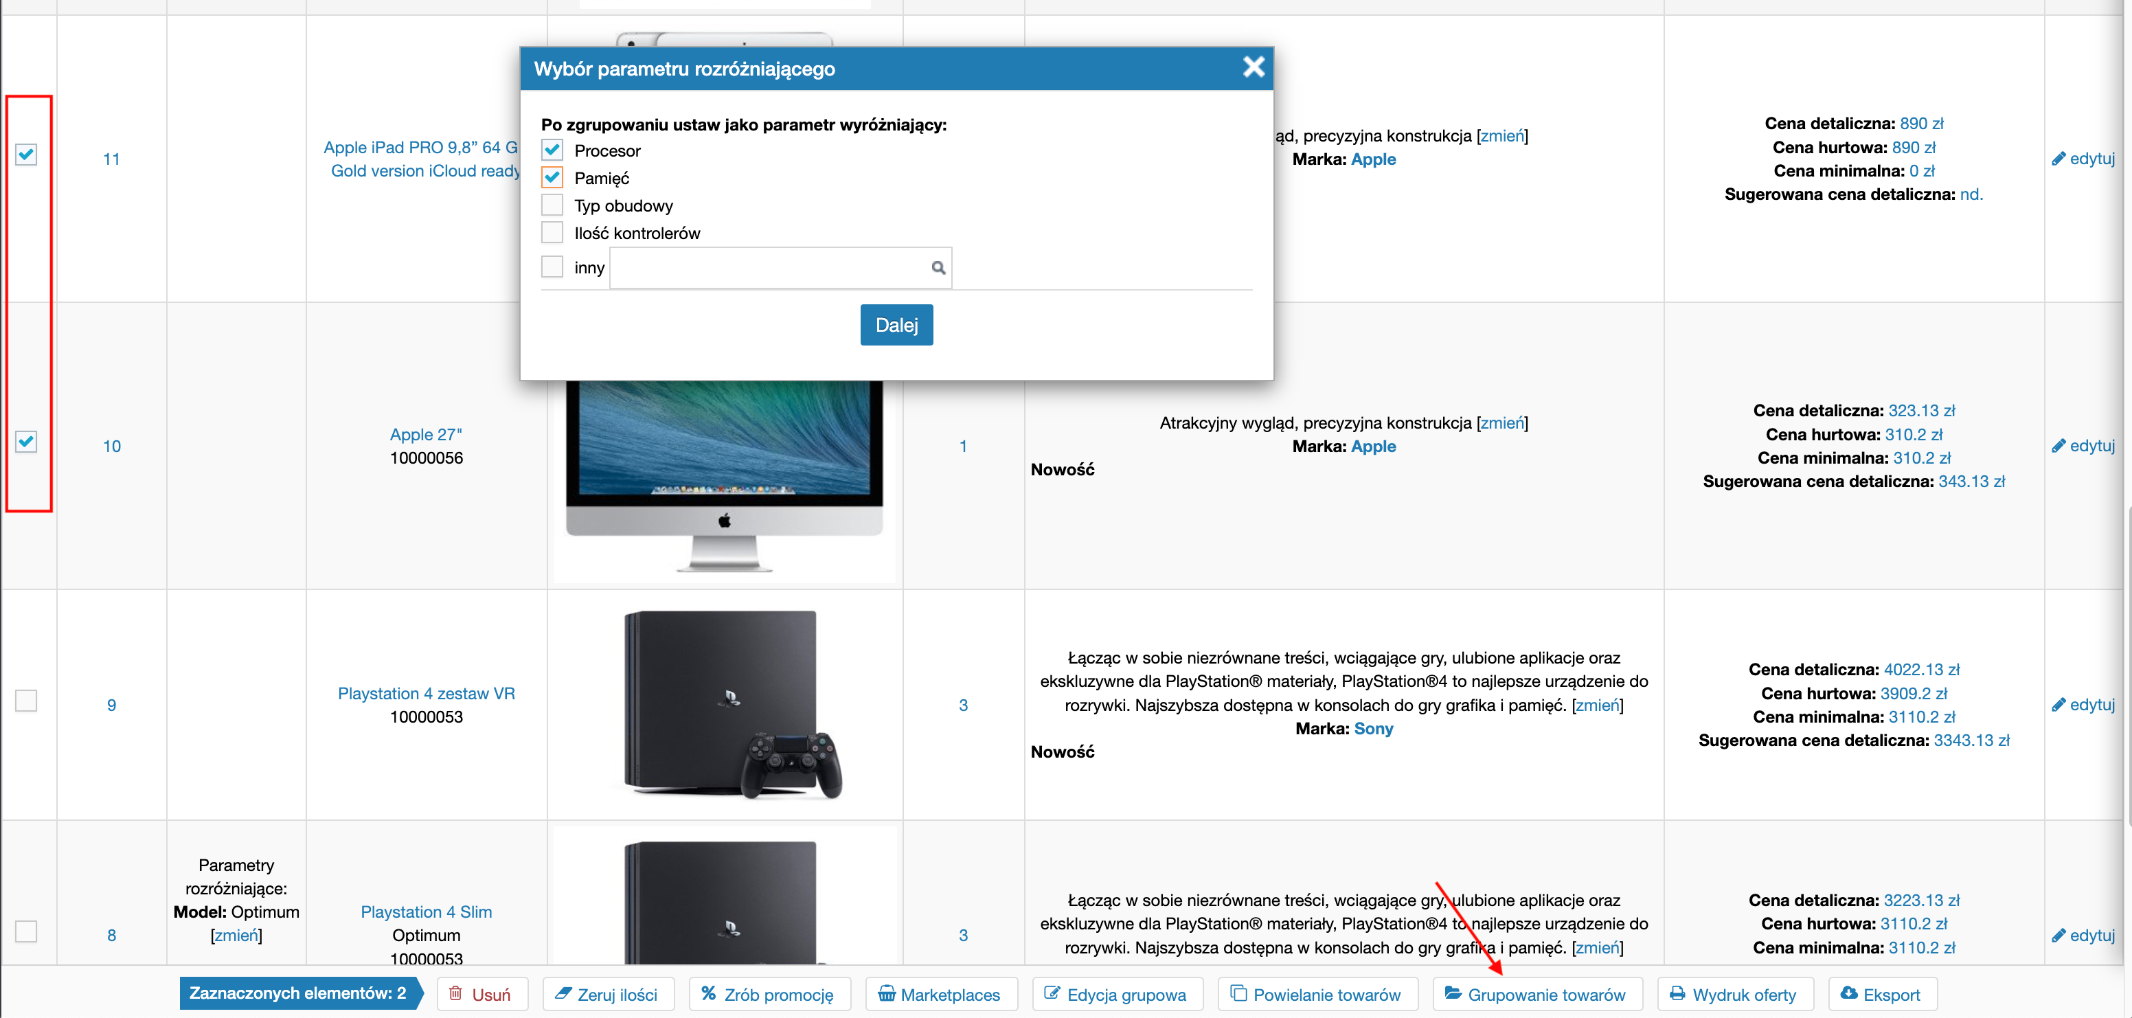Click retail price 890 zł
Screen dimensions: 2132x1018
(x=1922, y=124)
